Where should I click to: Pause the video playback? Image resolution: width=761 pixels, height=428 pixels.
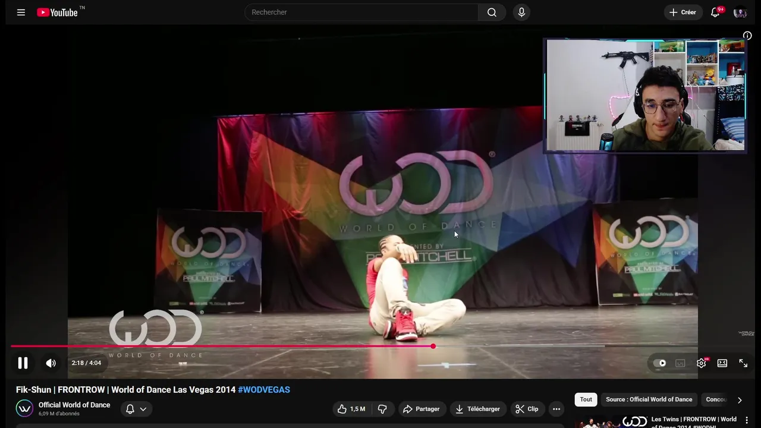pos(23,363)
